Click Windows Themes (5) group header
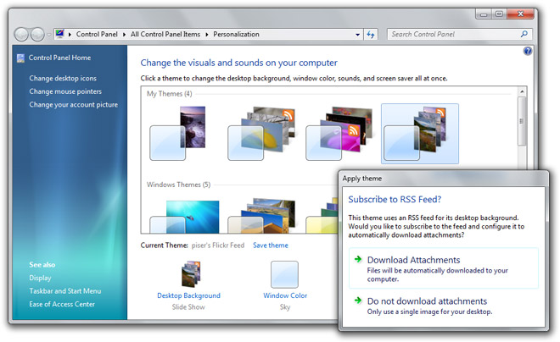 [178, 185]
